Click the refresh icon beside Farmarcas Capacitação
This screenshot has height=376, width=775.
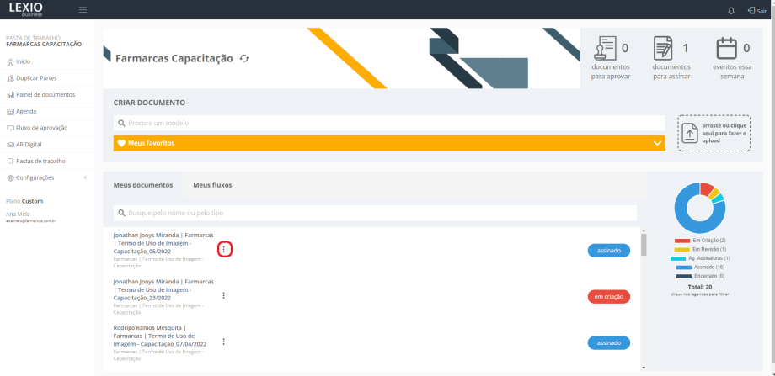(244, 58)
